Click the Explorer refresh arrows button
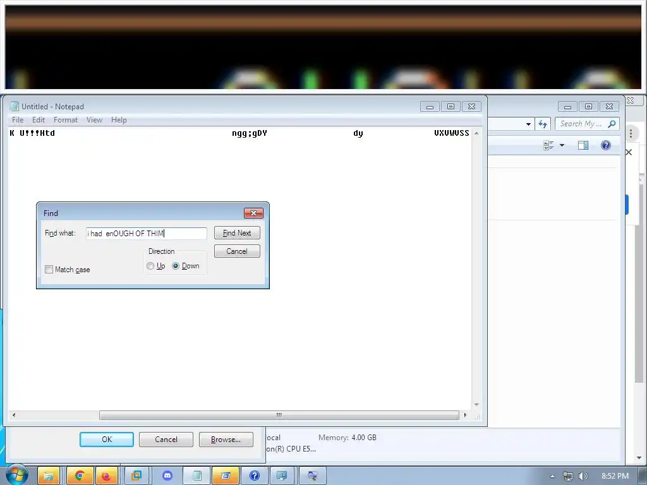 pos(543,124)
